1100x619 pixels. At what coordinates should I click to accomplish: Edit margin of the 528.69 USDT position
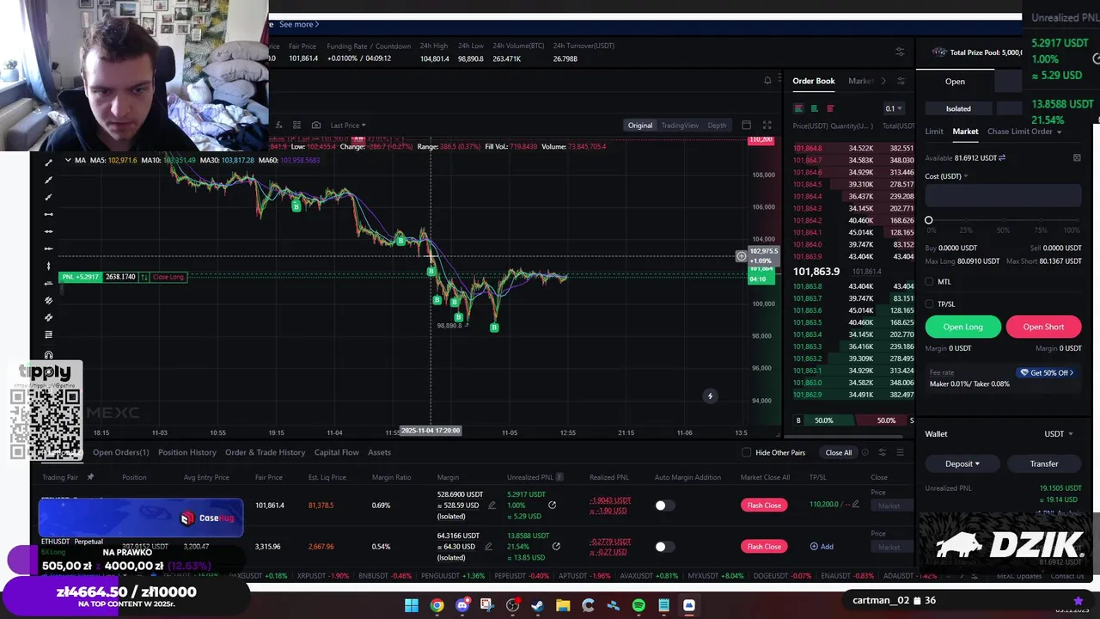[492, 506]
